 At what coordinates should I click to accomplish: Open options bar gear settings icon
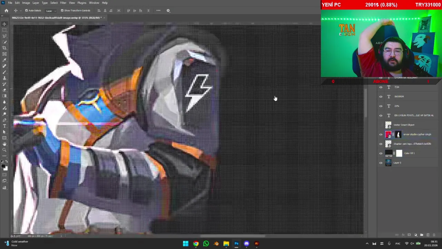point(168,10)
